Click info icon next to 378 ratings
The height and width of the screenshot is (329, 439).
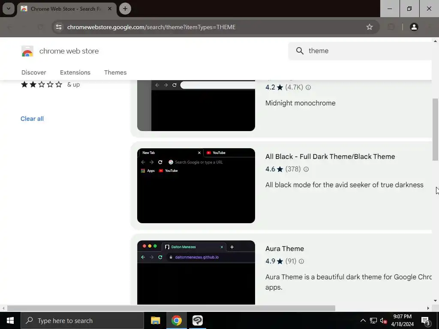306,169
